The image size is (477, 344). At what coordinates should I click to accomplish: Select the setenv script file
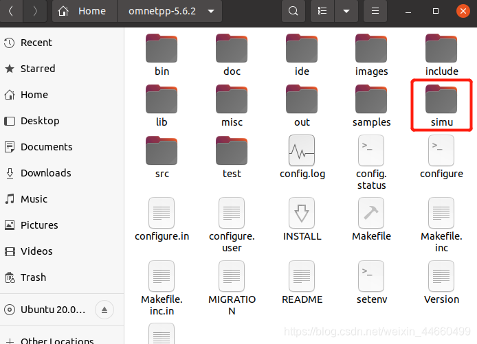click(x=371, y=283)
